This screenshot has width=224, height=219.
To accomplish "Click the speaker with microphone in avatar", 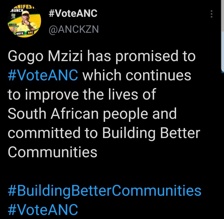I will [26, 21].
